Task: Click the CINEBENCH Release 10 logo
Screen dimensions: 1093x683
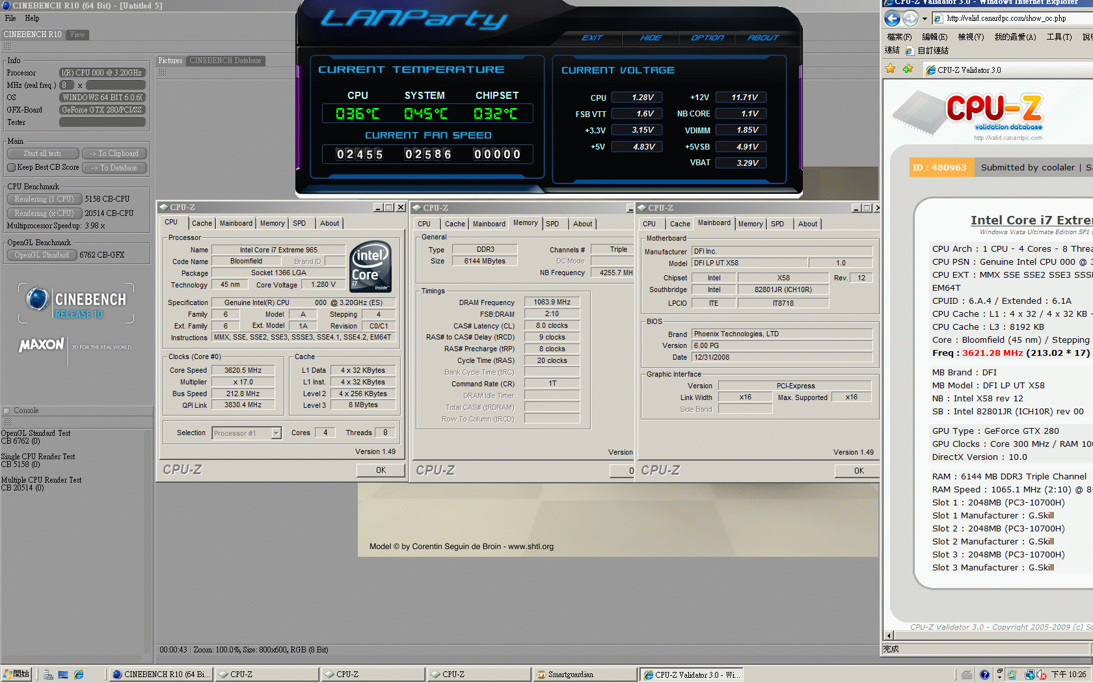Action: [76, 304]
